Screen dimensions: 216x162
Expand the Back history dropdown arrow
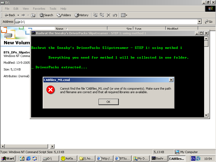tap(18, 15)
